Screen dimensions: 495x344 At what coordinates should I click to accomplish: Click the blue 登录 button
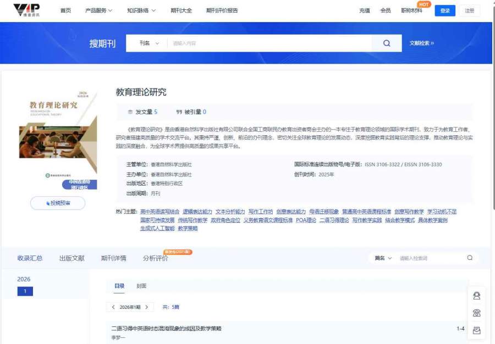coord(445,10)
